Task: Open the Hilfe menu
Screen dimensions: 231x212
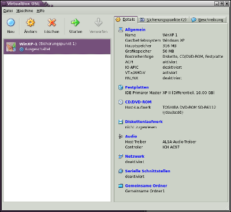Action: (x=40, y=11)
